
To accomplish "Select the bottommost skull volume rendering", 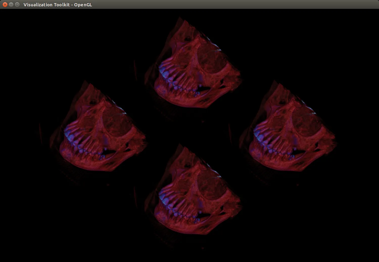I will click(x=193, y=190).
